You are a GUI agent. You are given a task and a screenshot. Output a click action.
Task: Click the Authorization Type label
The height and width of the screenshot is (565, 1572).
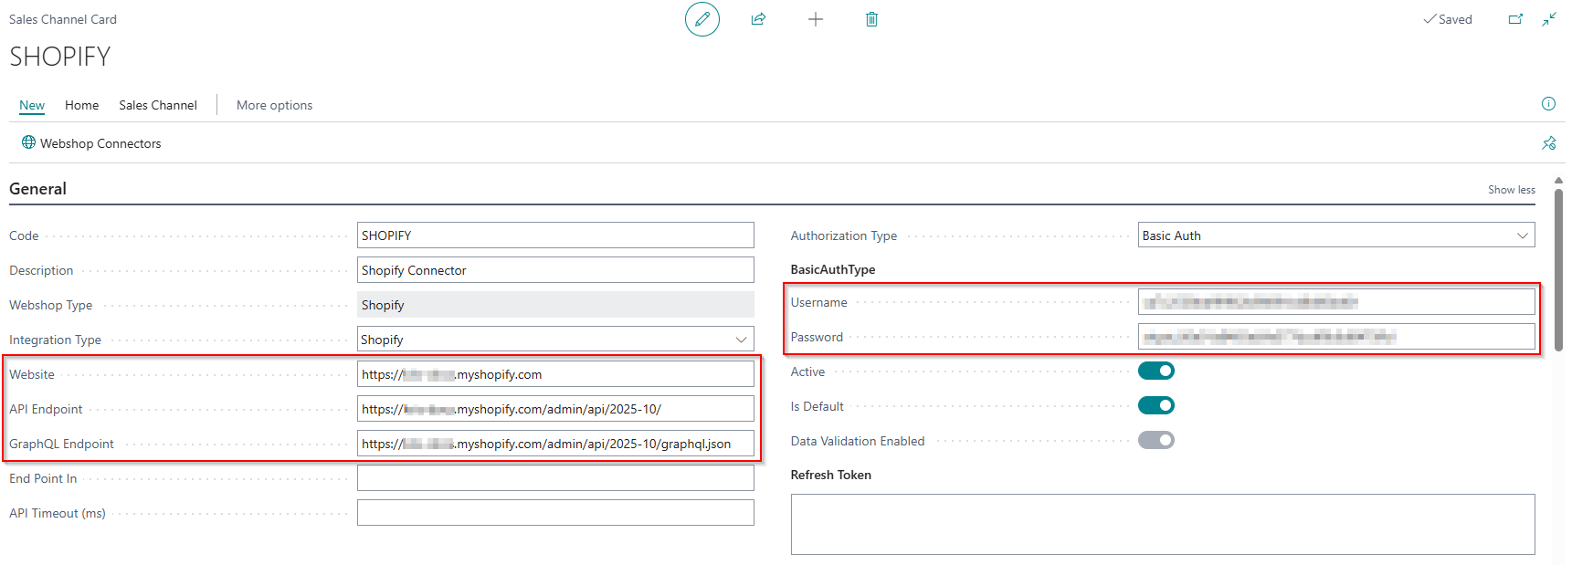pos(844,235)
